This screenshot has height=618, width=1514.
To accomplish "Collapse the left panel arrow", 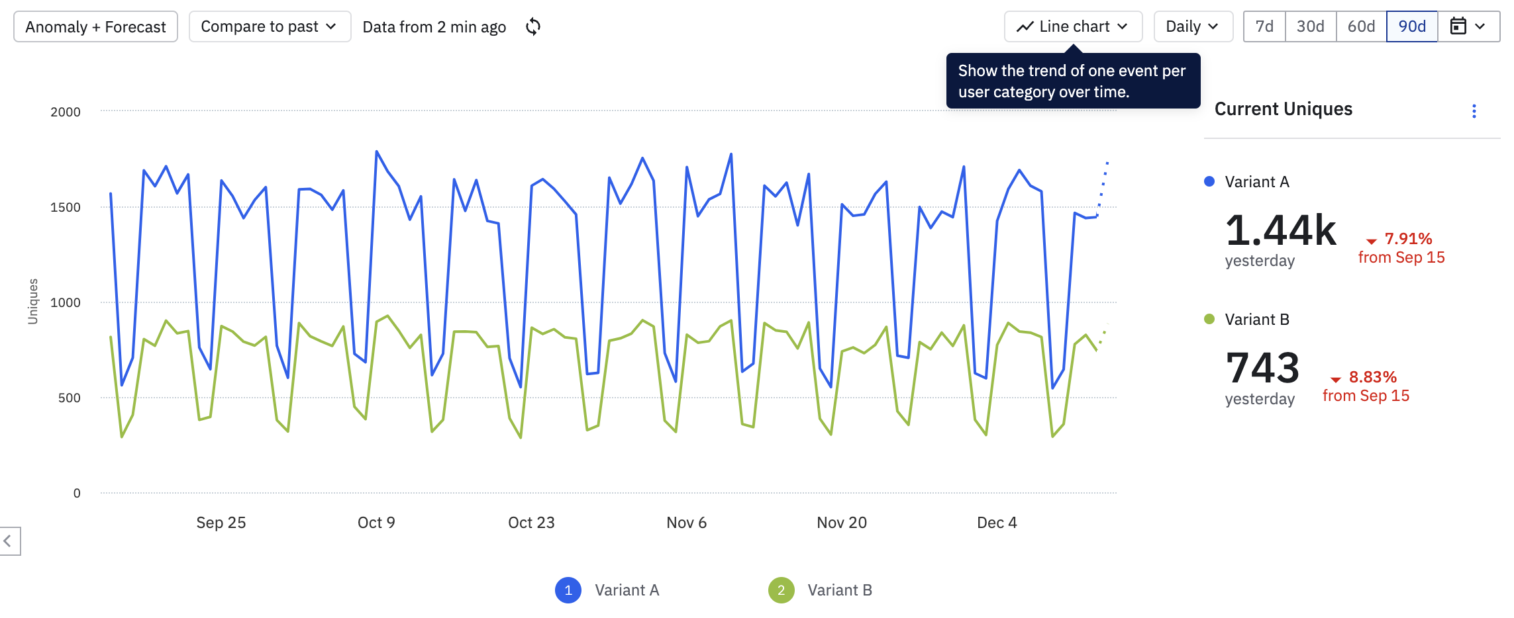I will [9, 541].
